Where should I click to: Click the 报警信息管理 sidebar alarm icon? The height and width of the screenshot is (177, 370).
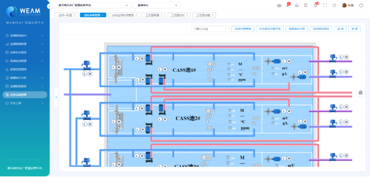[7, 69]
